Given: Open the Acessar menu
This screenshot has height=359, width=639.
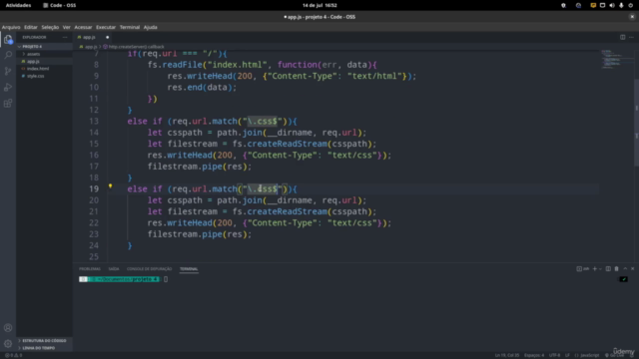Looking at the screenshot, I should 83,27.
